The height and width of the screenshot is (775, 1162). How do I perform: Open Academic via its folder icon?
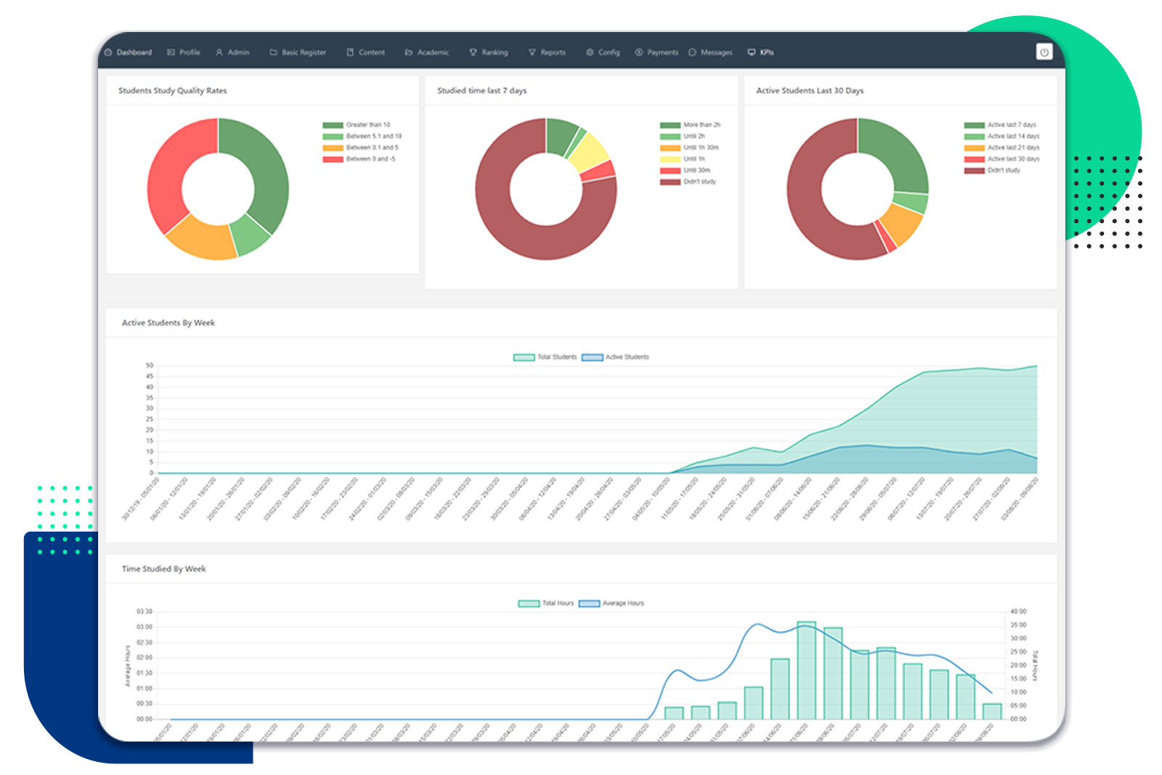(409, 52)
